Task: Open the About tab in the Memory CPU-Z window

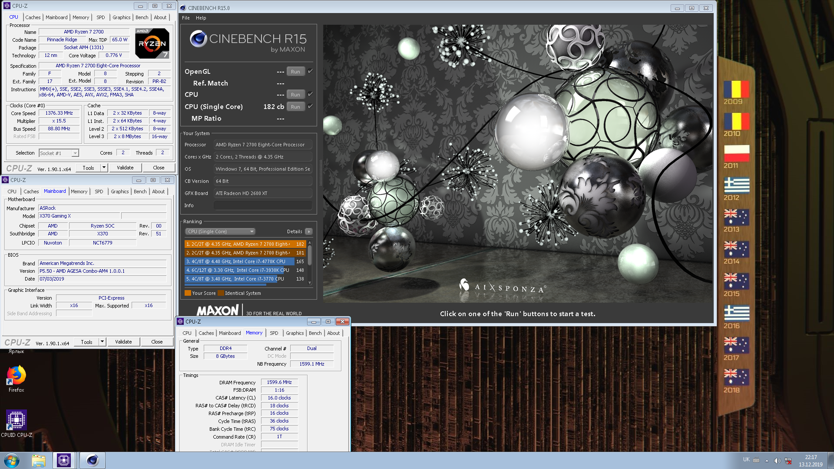Action: click(334, 333)
